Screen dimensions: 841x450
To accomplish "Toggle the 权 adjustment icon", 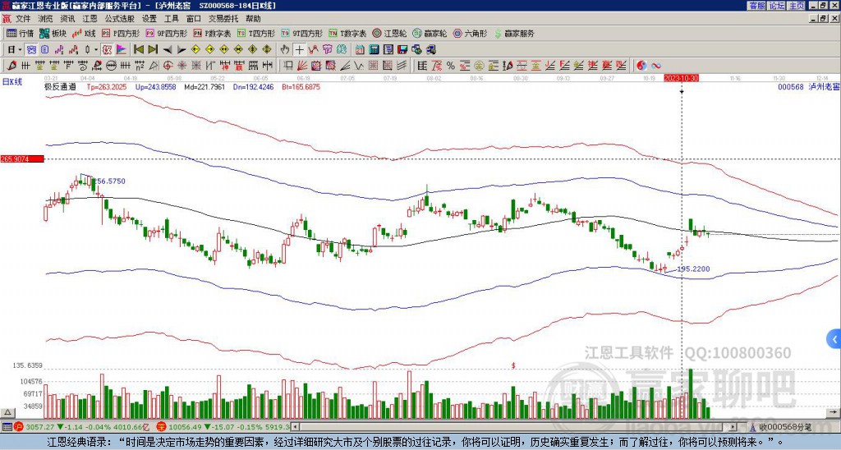I will [x=107, y=49].
